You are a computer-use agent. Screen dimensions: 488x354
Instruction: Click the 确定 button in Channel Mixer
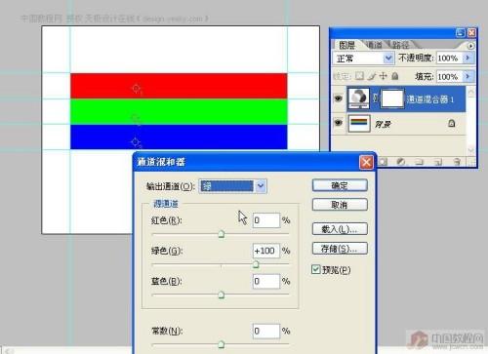(340, 185)
